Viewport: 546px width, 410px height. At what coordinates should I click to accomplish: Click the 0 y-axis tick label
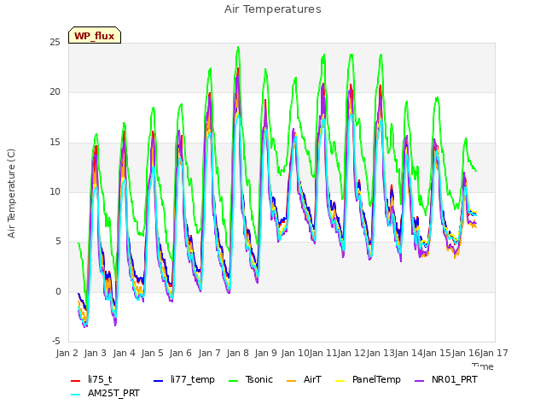tap(58, 292)
